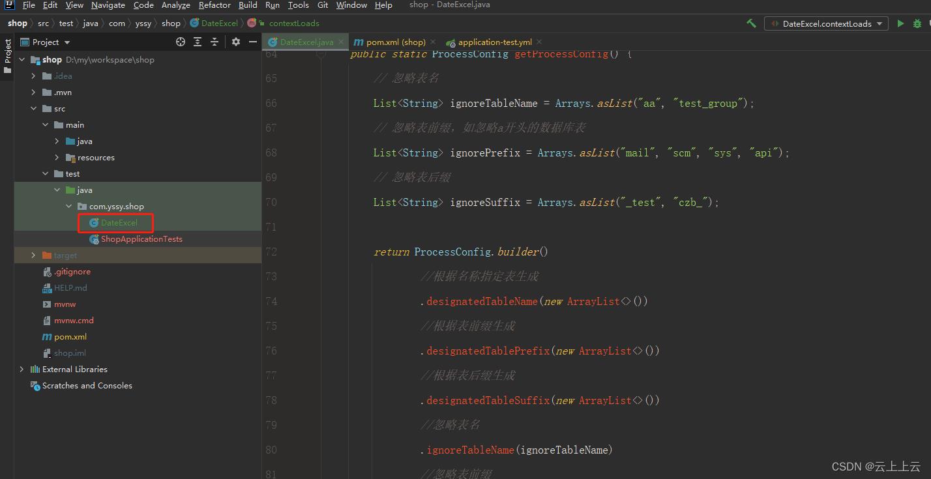
Task: Open the Code menu
Action: 143,5
